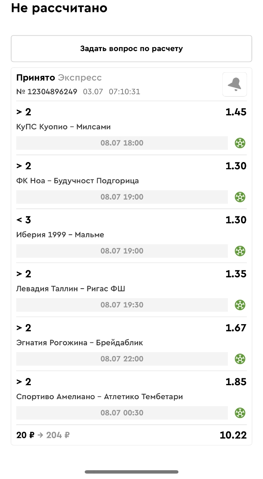Tap the 1.85 odds value
263x479 pixels.
pos(236,382)
